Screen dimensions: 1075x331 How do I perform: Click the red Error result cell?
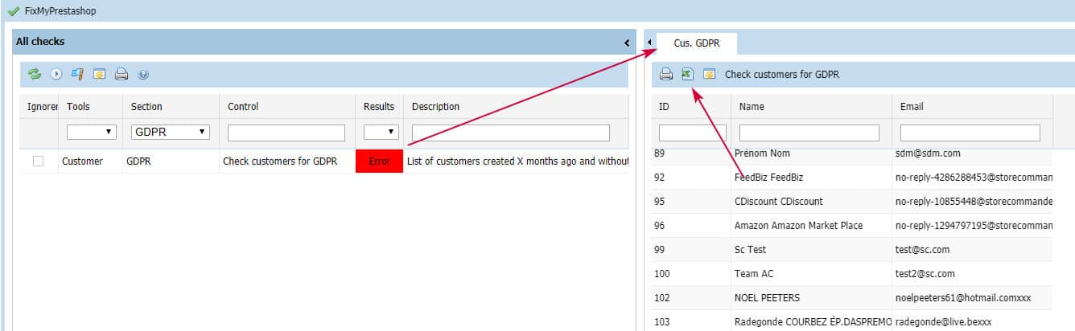379,161
